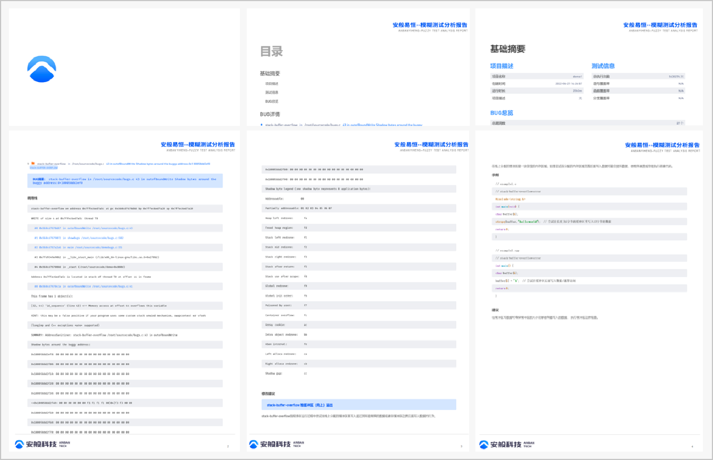The width and height of the screenshot is (713, 460).
Task: Select the blue 修改建议 stack-buffer-overflow highlight box
Action: 359,405
